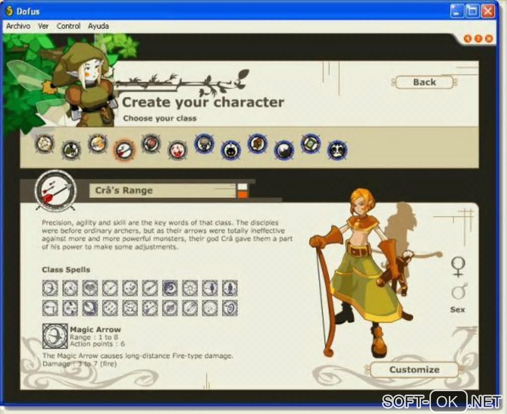Select the arrow aimed at silhouette spell icon
This screenshot has height=414, width=507.
point(210,288)
